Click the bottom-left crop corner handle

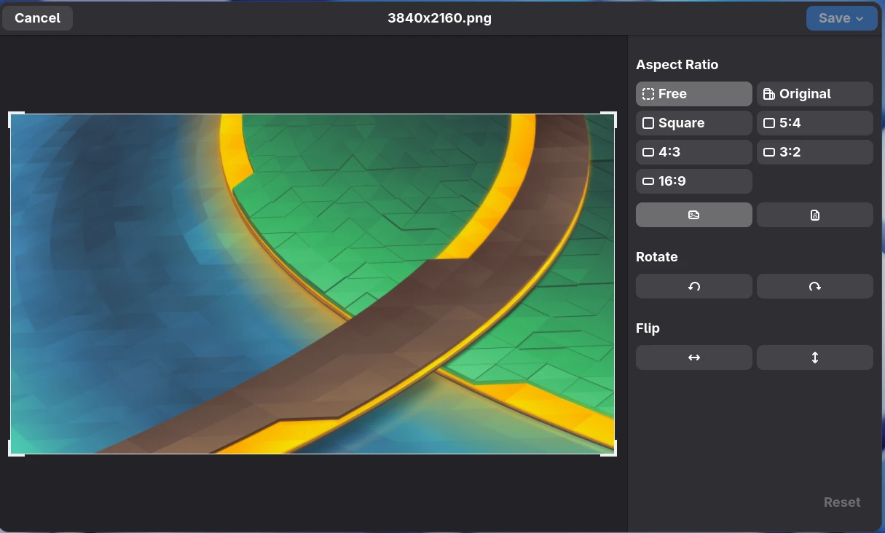16,449
